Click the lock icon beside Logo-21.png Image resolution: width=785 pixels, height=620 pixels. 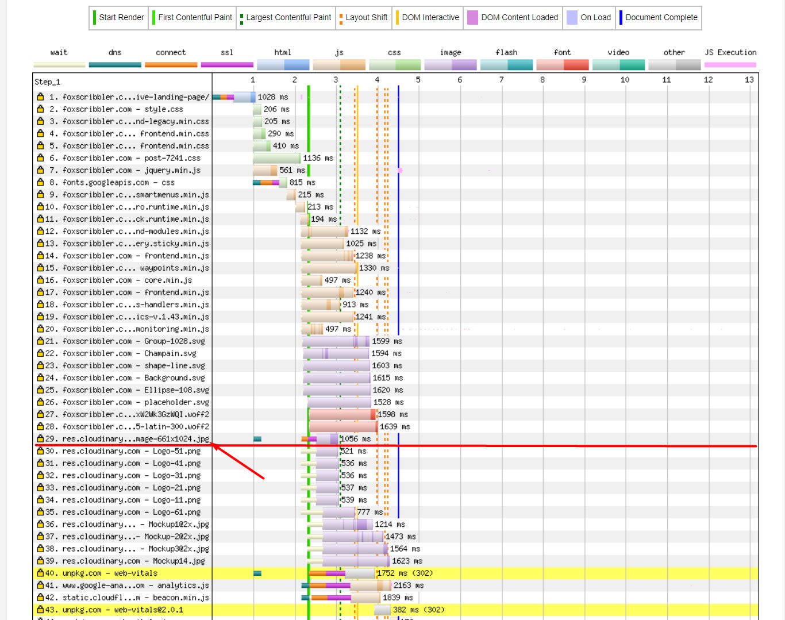point(40,487)
